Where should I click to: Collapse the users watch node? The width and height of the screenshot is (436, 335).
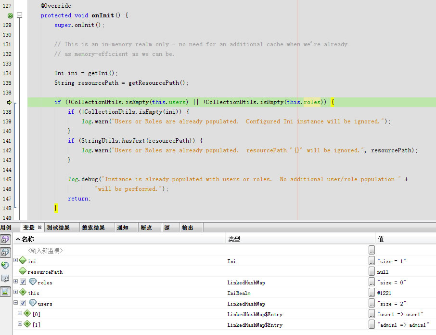tap(15, 302)
